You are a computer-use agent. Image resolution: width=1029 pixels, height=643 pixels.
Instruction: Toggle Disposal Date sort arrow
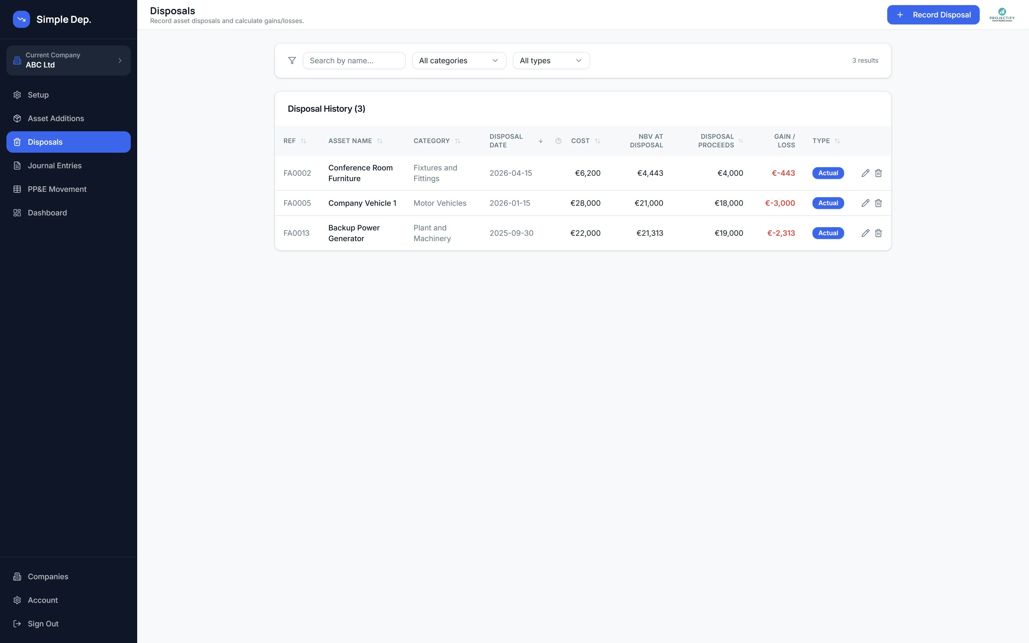point(540,141)
